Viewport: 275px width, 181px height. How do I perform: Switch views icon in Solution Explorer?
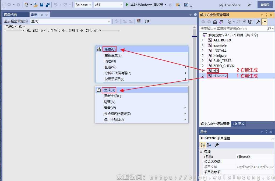[x=221, y=22]
